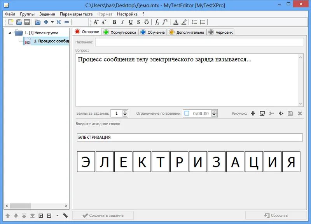Increase the time limit value
311x224 pixels.
tap(214, 112)
